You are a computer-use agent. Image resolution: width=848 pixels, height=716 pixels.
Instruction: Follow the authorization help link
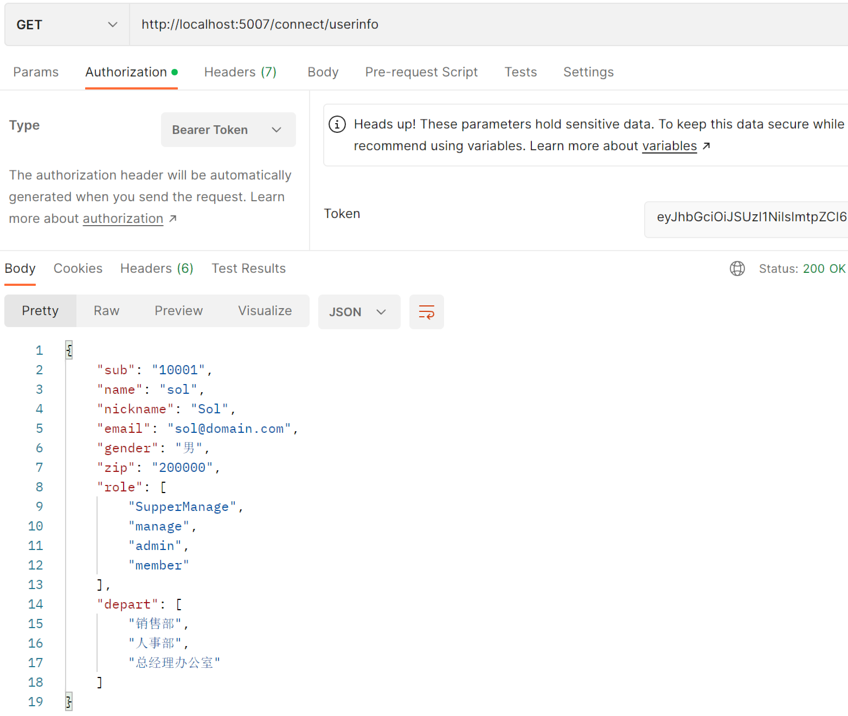(x=123, y=219)
